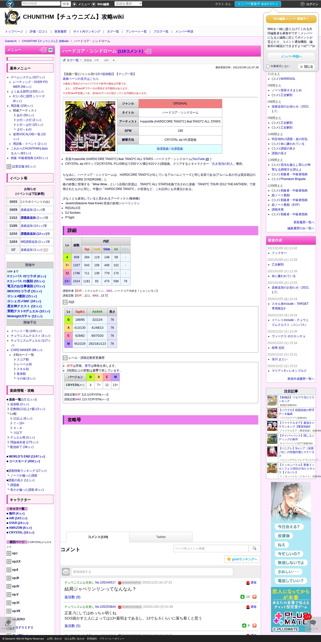Expand the 設置店舗 section
Image resolution: width=321 pixels, height=642 pixels.
coord(9,166)
